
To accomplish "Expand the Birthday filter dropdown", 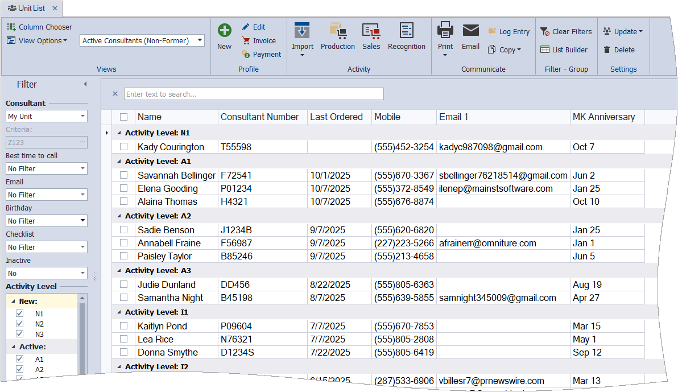I will pos(83,221).
